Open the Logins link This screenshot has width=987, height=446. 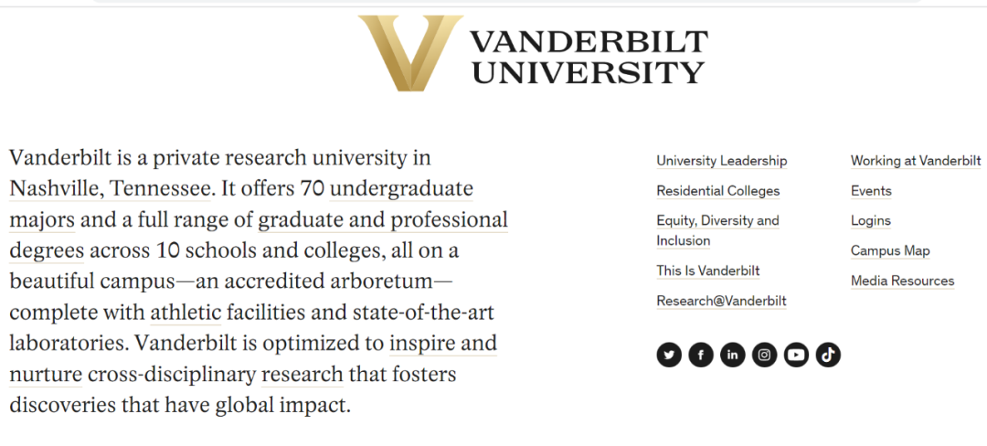point(871,221)
